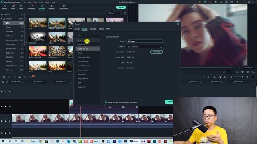Screen dimensions: 257x144
Task: Open the Tools menu
Action: point(35,2)
